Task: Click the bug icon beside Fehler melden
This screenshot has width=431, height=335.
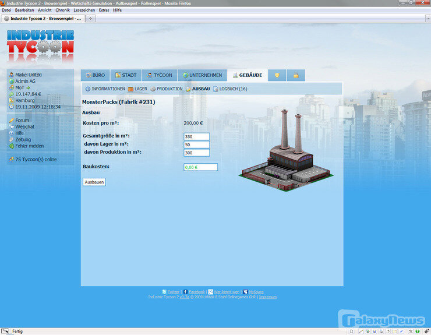Action: pyautogui.click(x=11, y=146)
